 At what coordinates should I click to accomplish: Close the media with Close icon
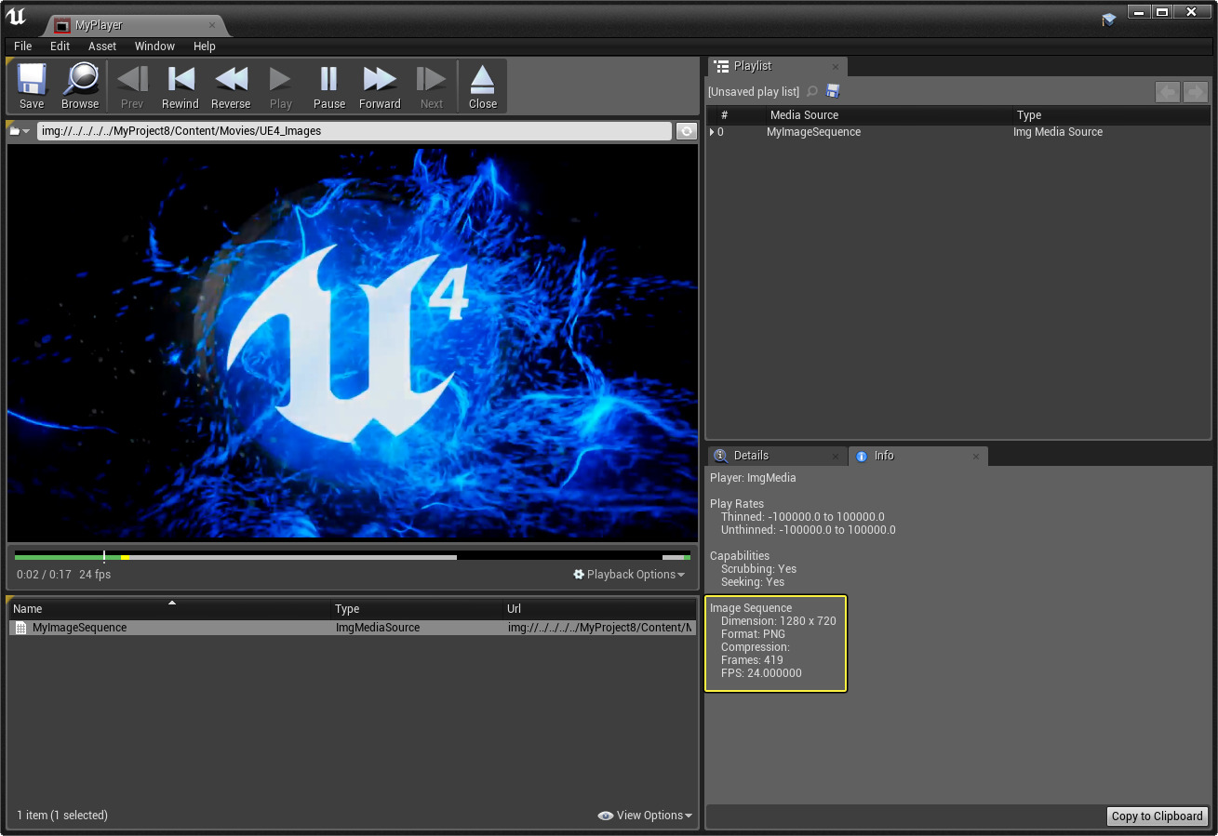click(x=482, y=86)
